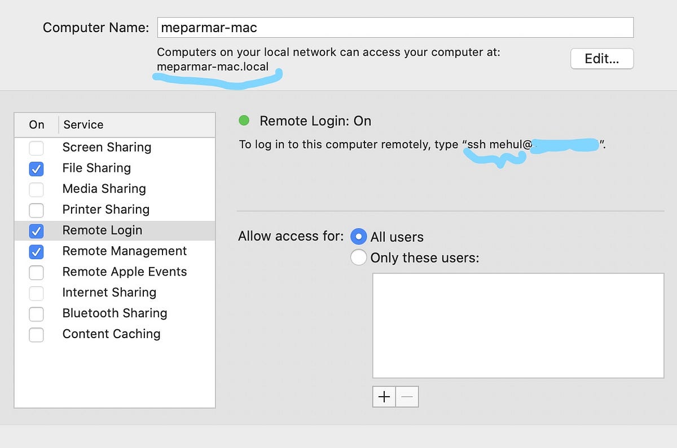Image resolution: width=677 pixels, height=448 pixels.
Task: Select the File Sharing service row
Action: pyautogui.click(x=115, y=168)
